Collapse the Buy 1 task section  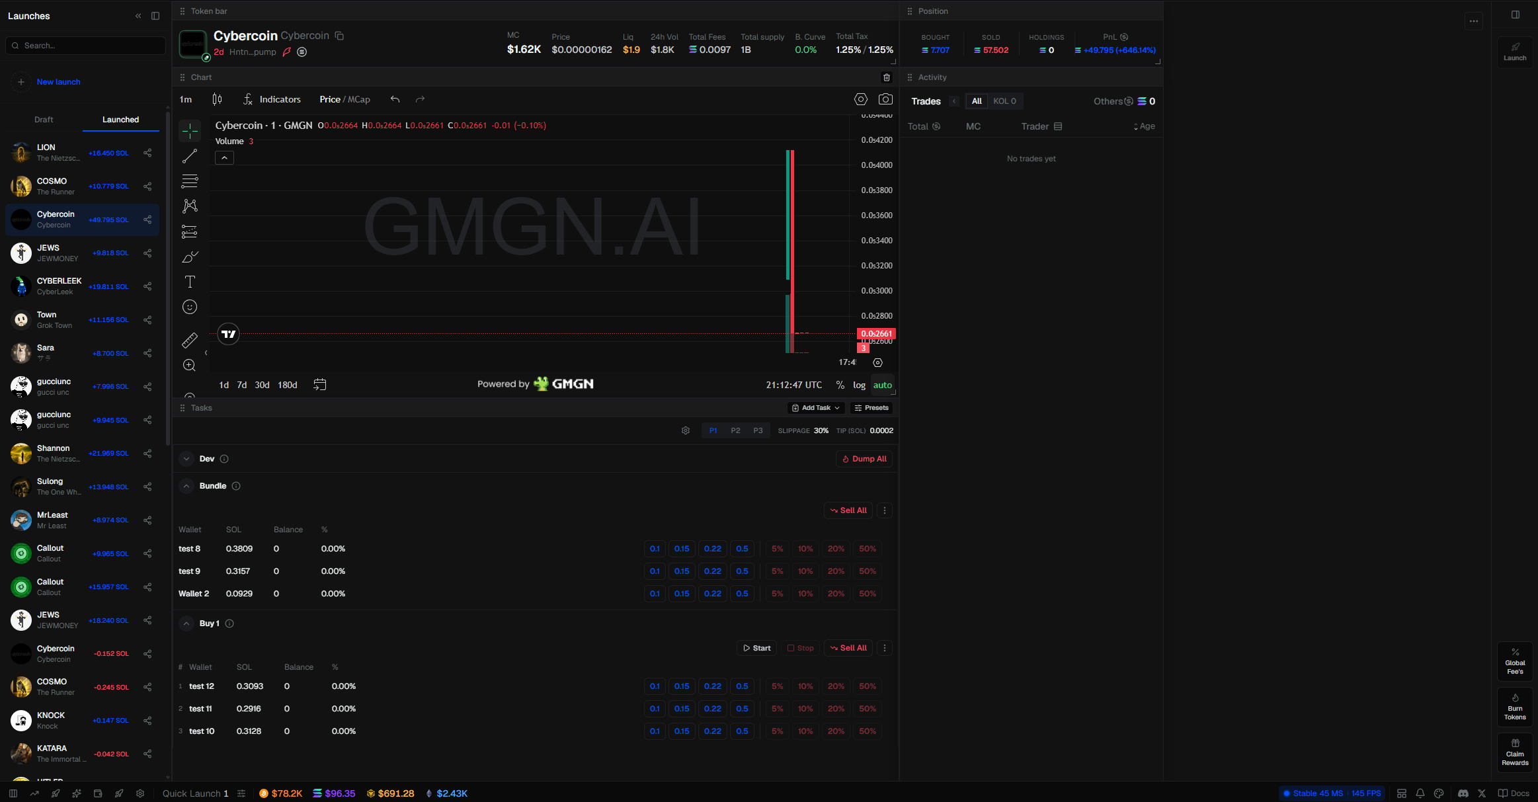click(186, 623)
